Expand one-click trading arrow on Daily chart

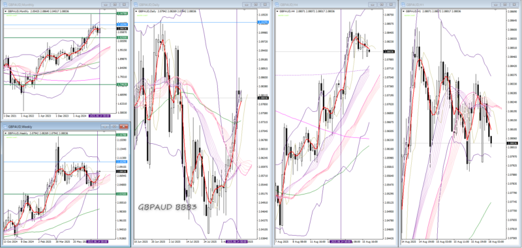point(136,11)
